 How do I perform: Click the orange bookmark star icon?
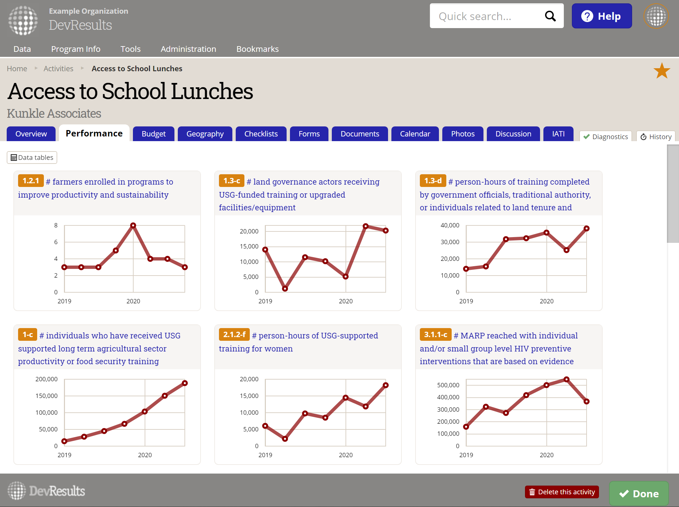click(x=662, y=71)
